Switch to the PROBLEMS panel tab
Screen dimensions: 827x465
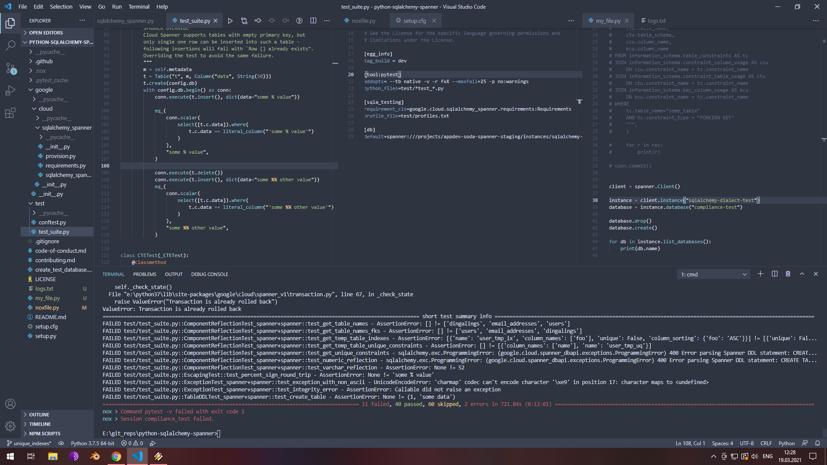144,274
